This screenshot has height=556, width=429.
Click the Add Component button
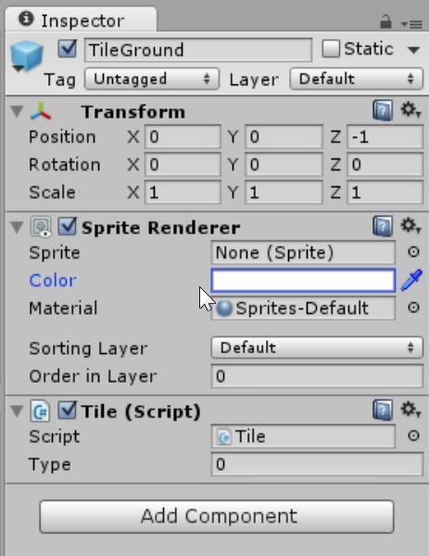(x=217, y=516)
